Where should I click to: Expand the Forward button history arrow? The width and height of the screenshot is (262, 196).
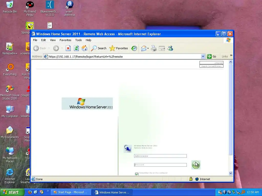click(x=62, y=48)
